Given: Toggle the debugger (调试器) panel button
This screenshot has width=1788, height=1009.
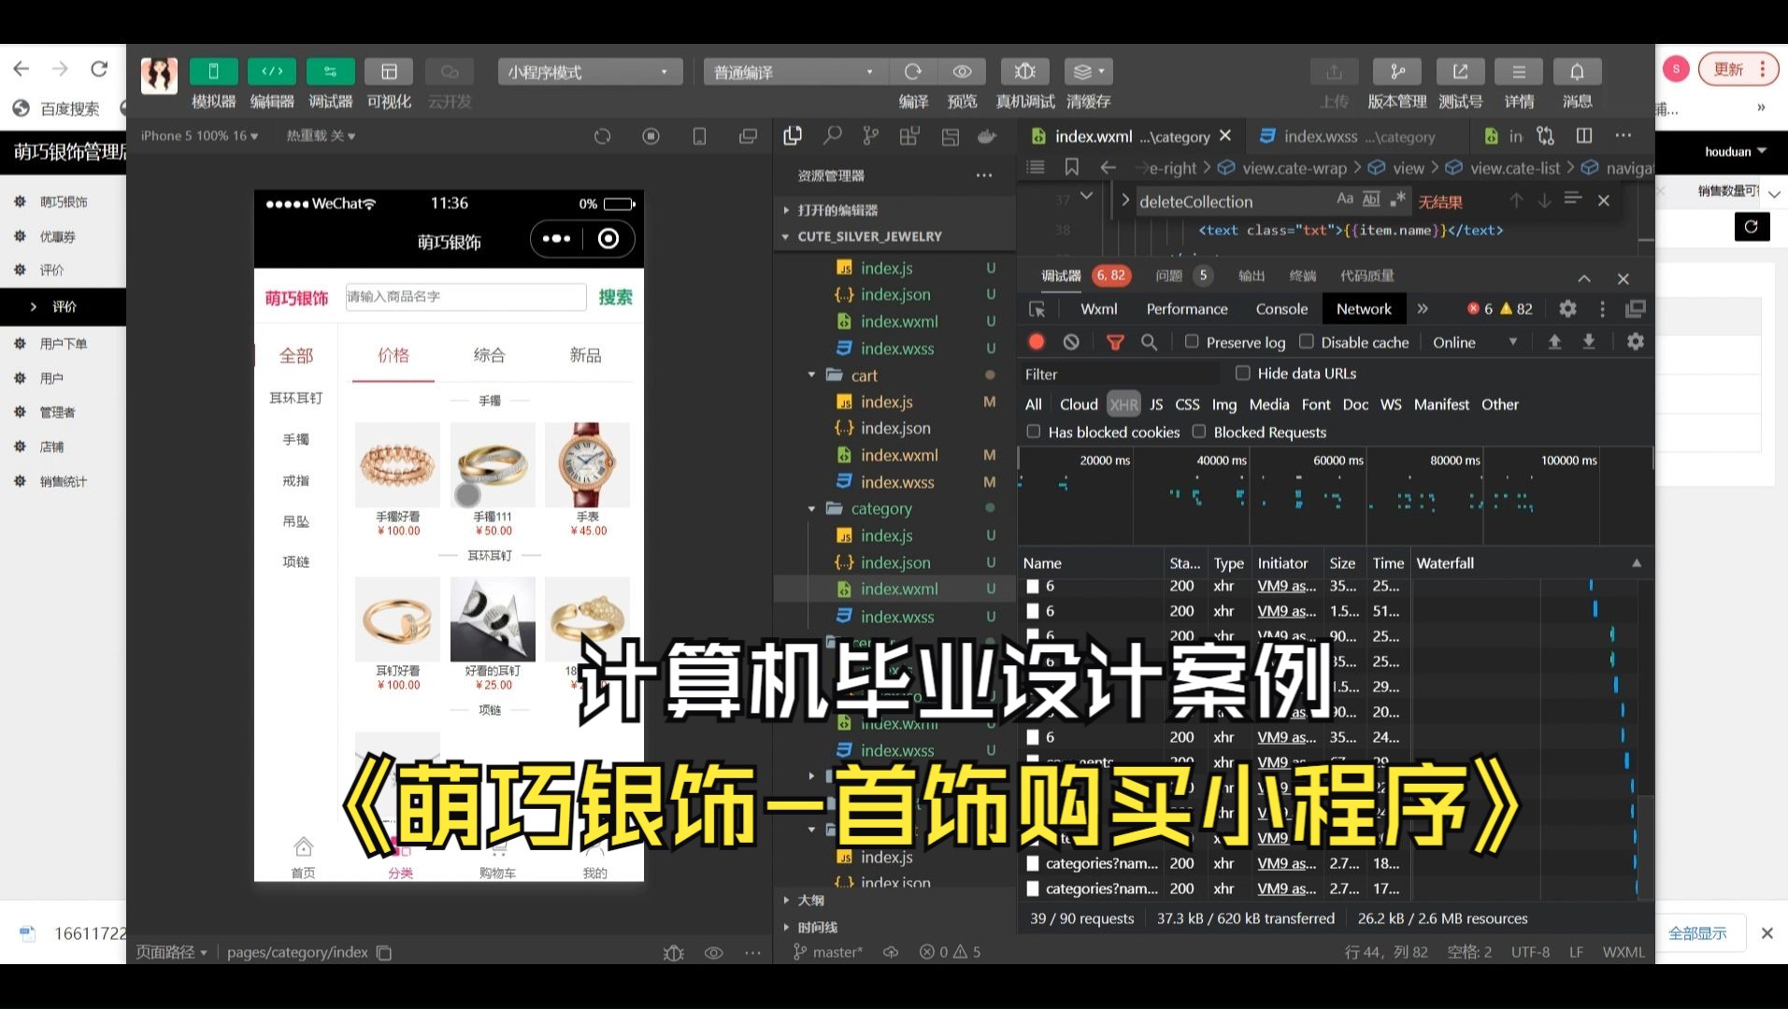Looking at the screenshot, I should pyautogui.click(x=331, y=72).
